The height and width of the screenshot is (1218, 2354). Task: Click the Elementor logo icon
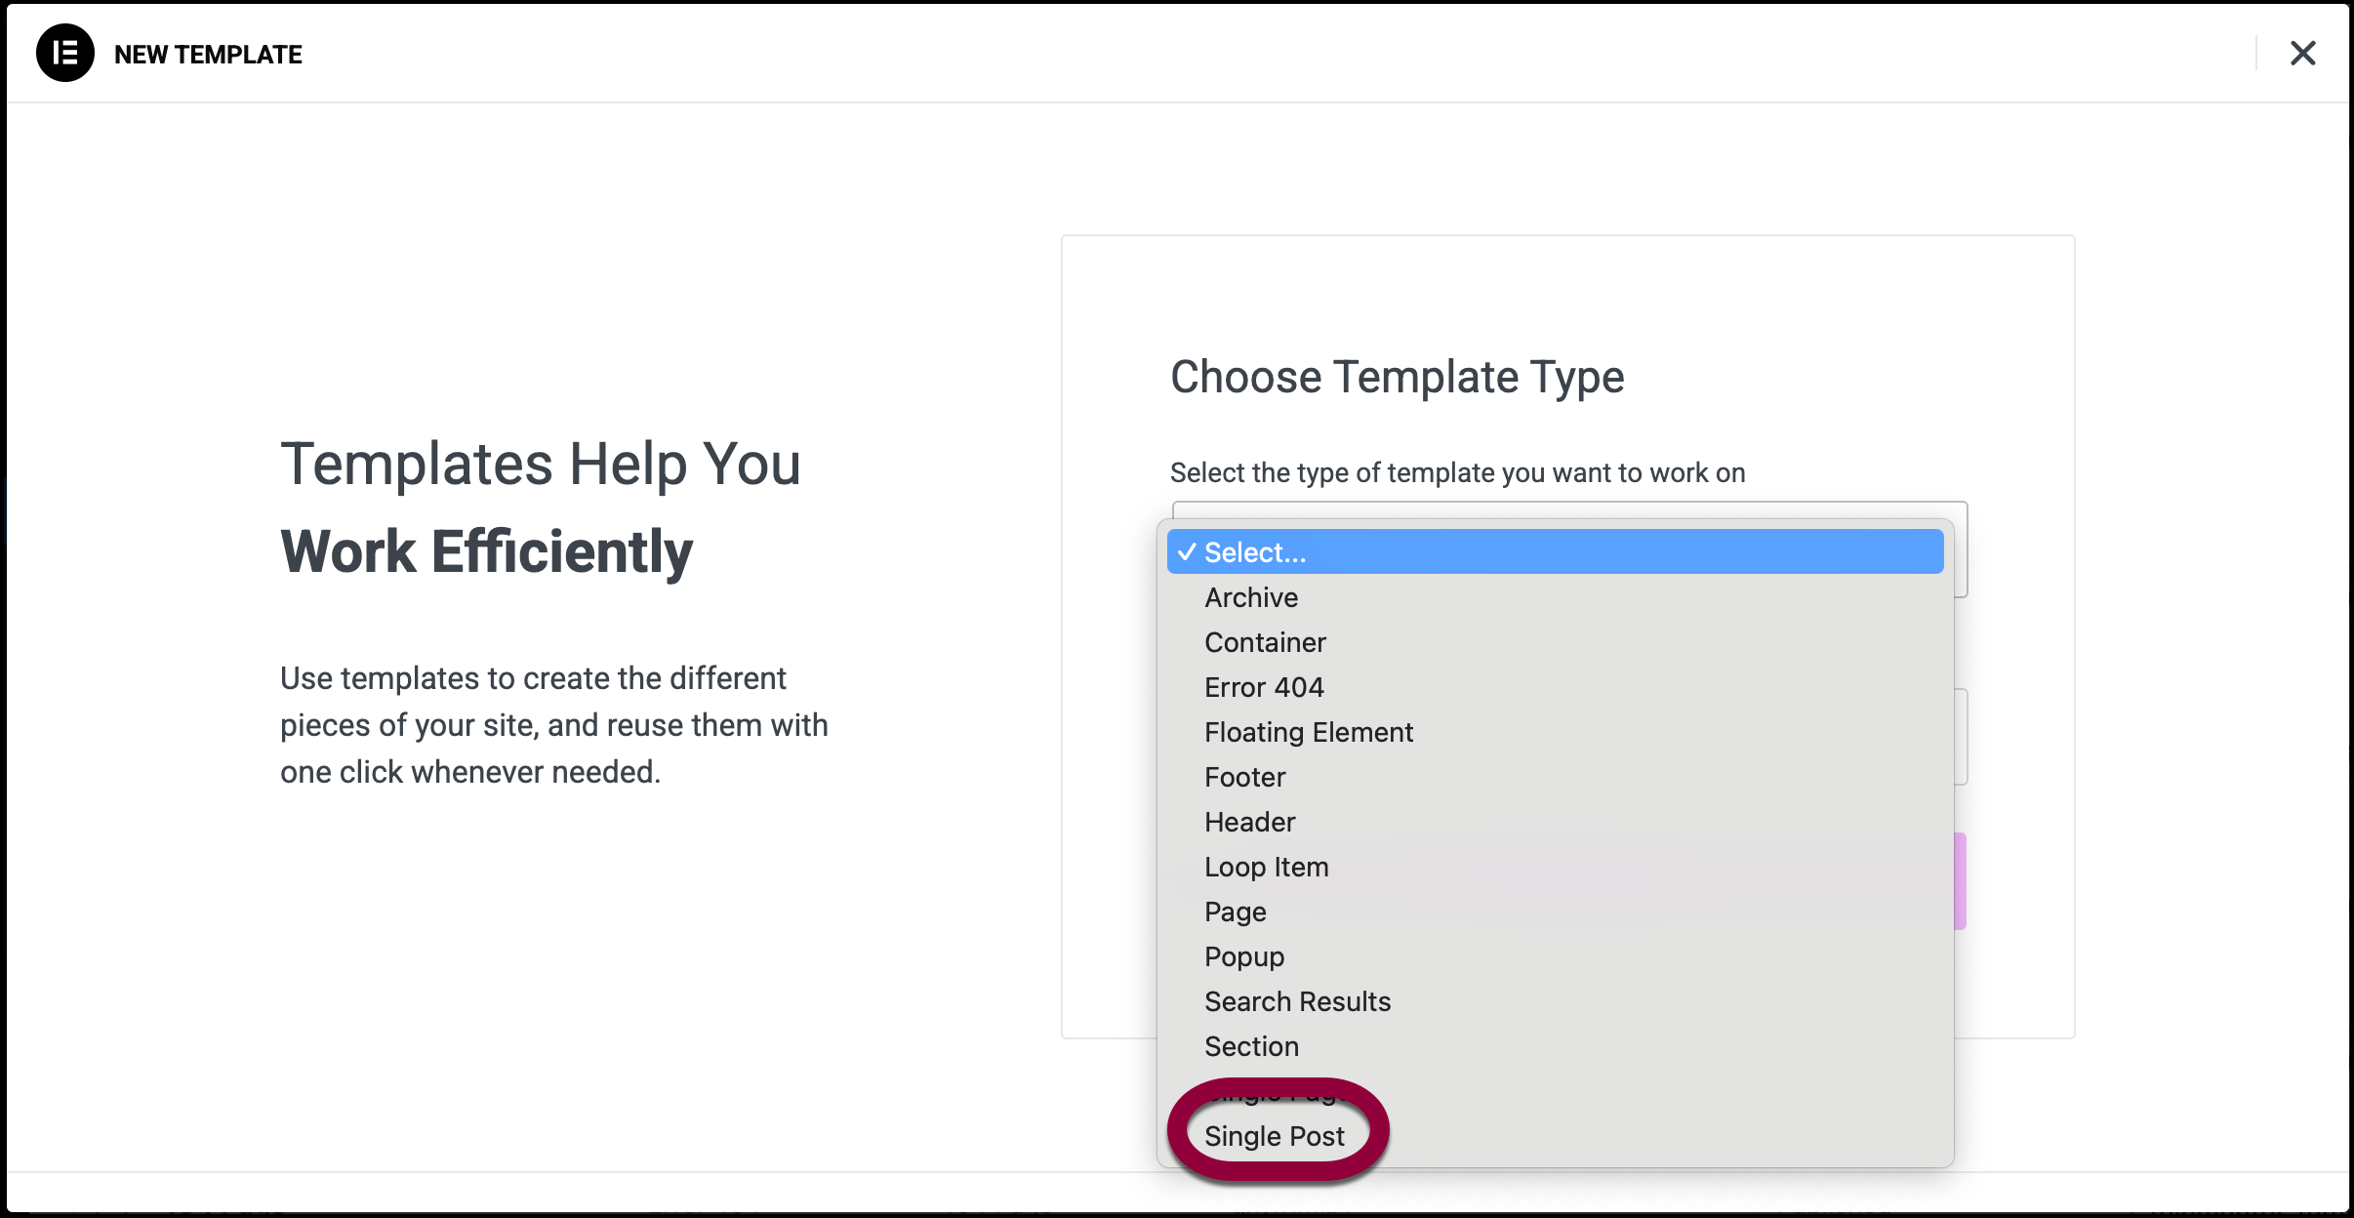64,53
